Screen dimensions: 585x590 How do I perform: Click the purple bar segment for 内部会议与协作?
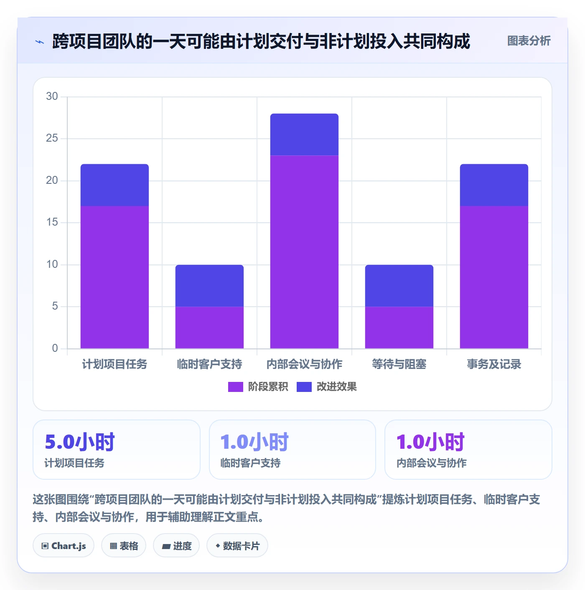point(304,252)
